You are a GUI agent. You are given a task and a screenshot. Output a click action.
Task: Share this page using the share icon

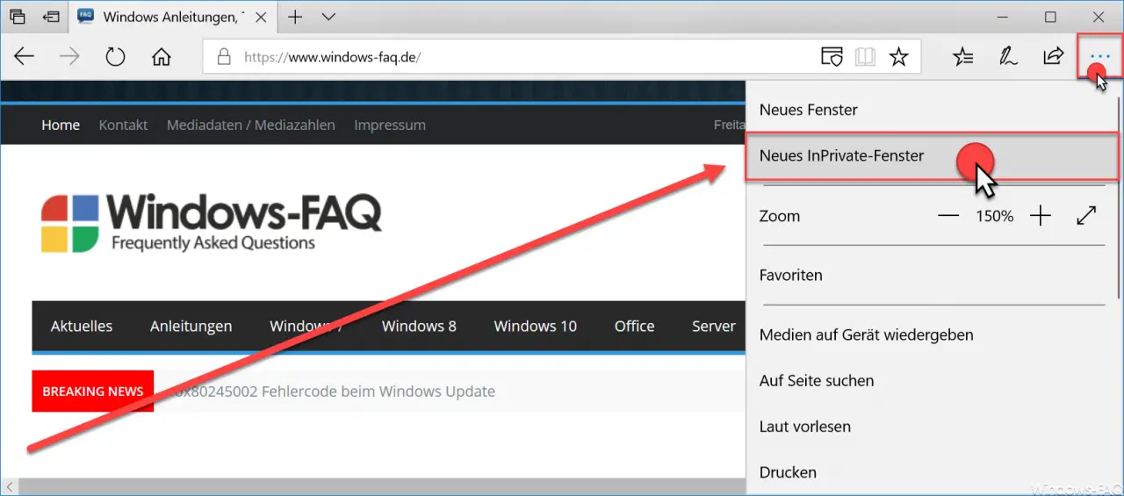click(x=1053, y=57)
